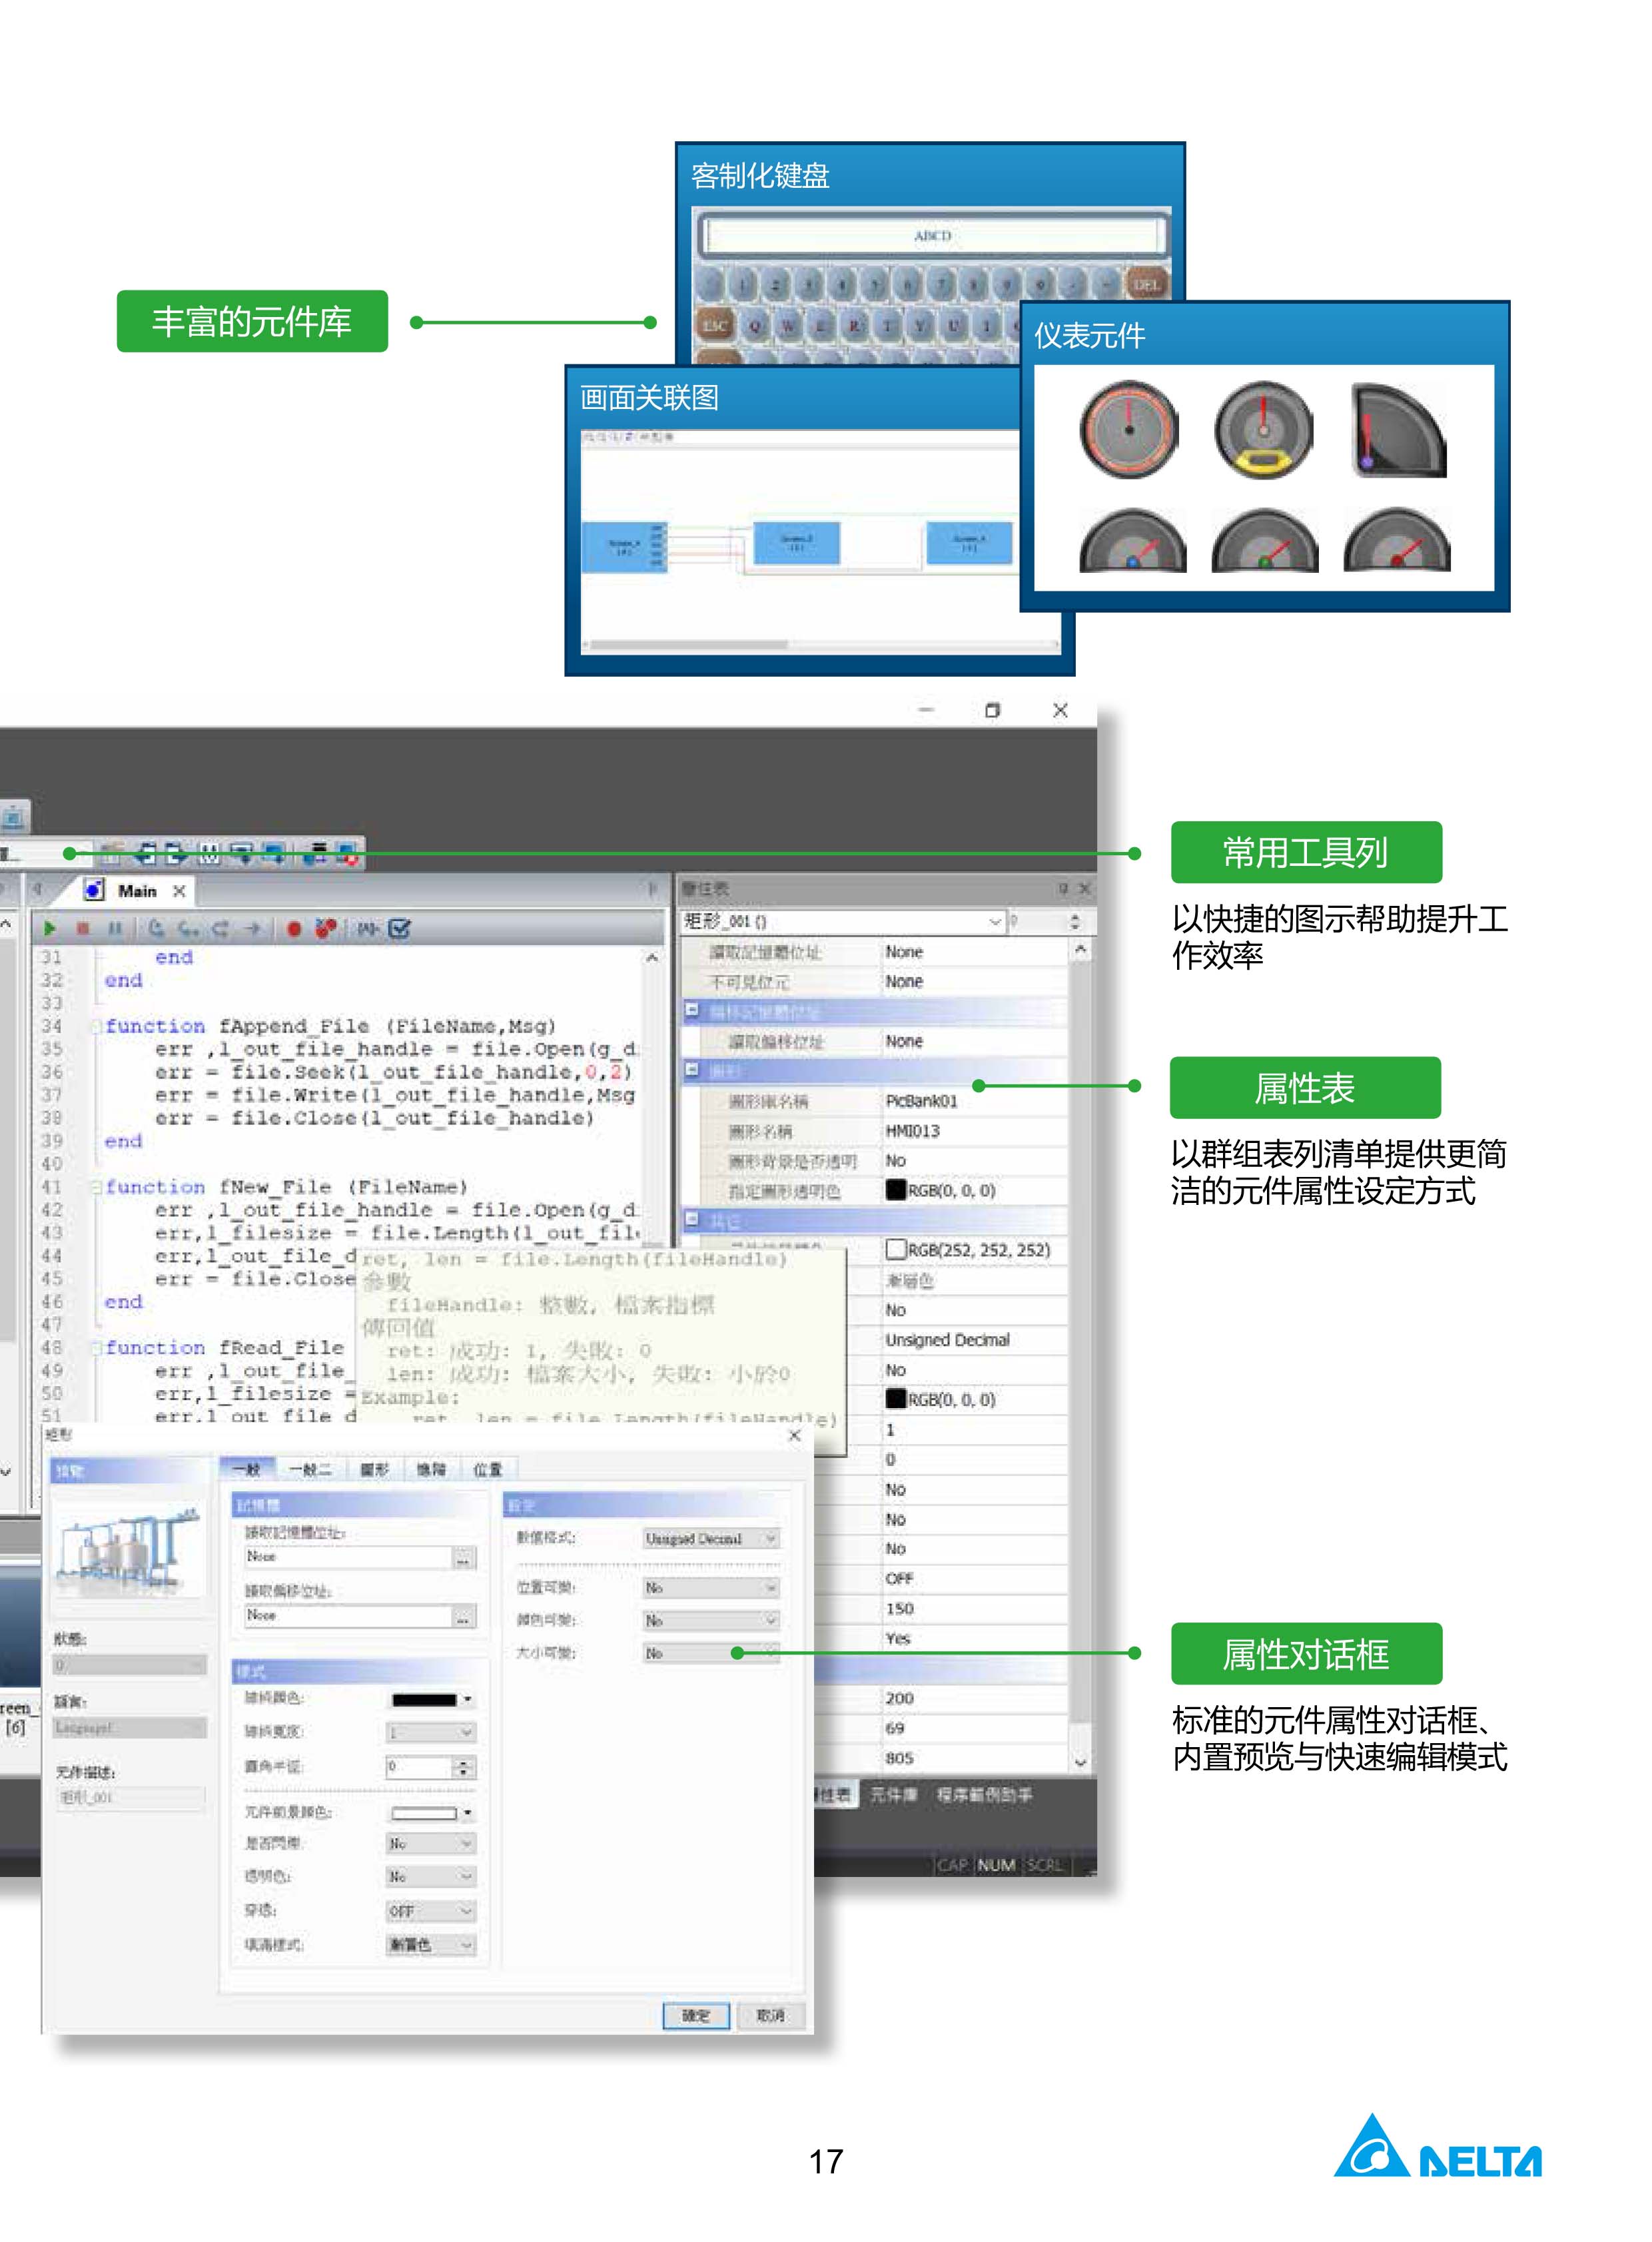Open the fill style gradient dropdown
The height and width of the screenshot is (2242, 1652).
(x=431, y=1945)
